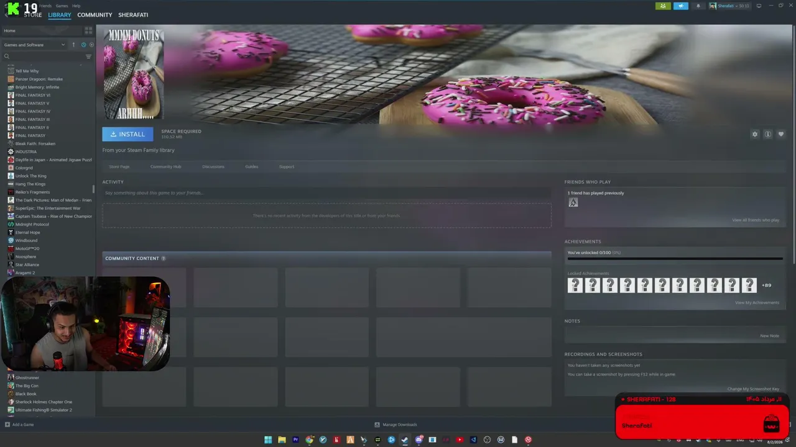796x447 pixels.
Task: Open the Friends menu
Action: 45,6
